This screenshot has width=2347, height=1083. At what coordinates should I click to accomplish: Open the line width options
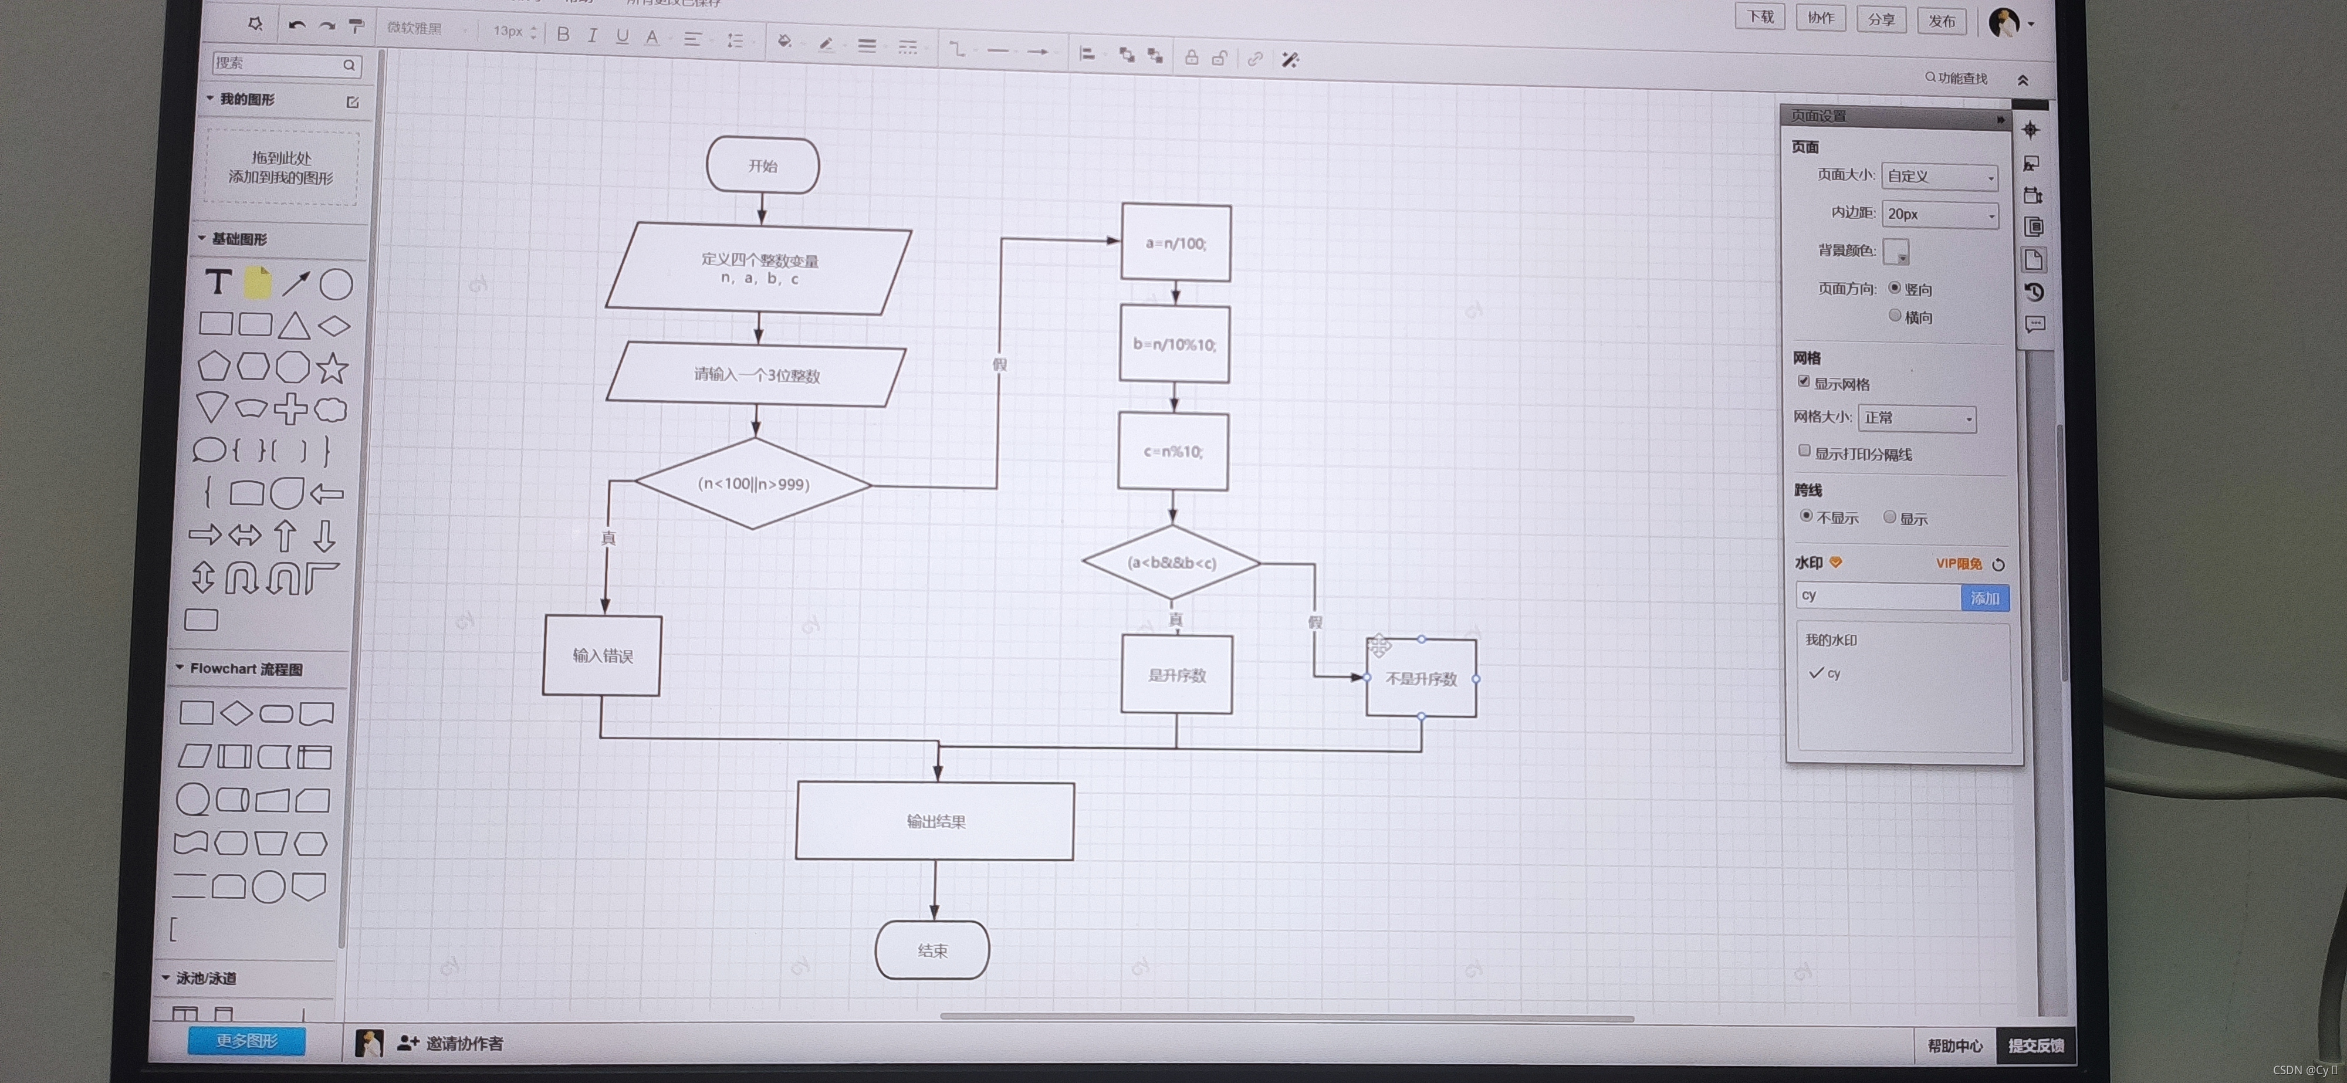[867, 46]
